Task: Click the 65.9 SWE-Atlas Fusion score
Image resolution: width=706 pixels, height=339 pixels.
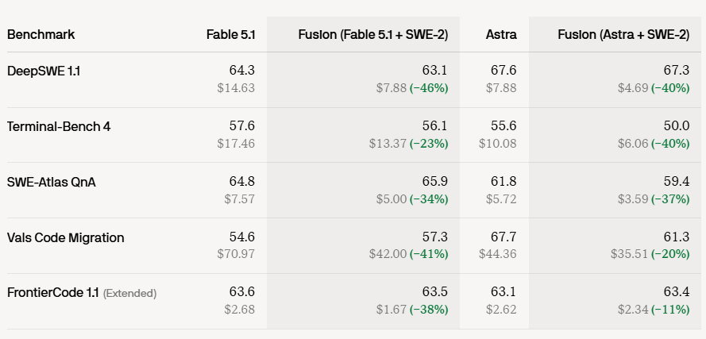Action: point(435,182)
